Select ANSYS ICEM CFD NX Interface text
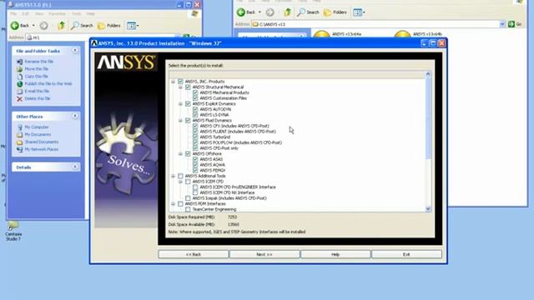The image size is (534, 300). click(227, 192)
